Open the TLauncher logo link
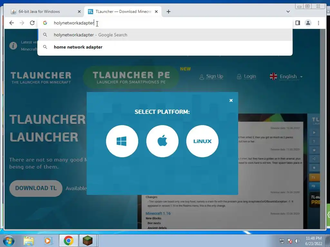This screenshot has height=247, width=330. point(41,78)
